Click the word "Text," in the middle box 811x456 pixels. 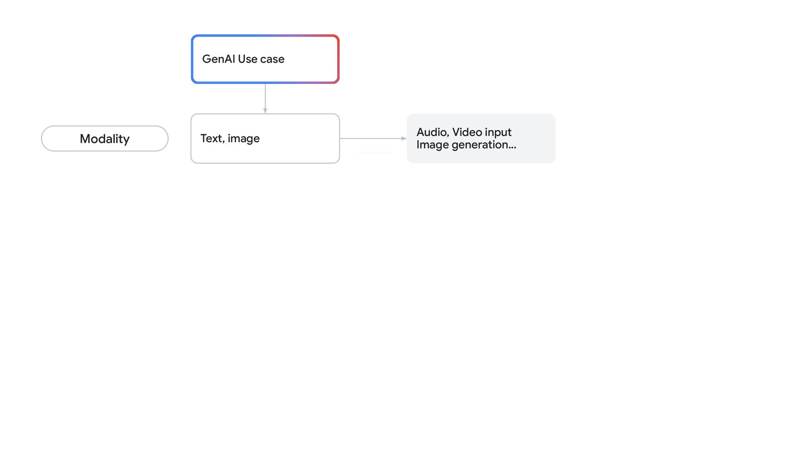coord(212,138)
